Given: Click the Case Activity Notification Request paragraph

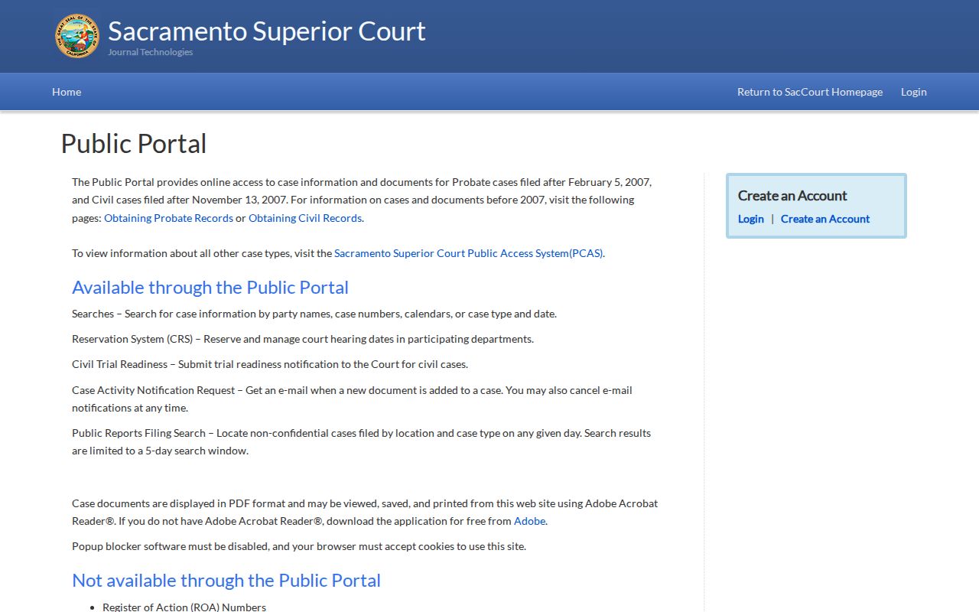Looking at the screenshot, I should pos(352,399).
